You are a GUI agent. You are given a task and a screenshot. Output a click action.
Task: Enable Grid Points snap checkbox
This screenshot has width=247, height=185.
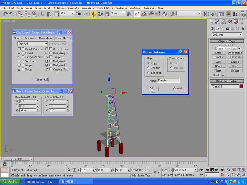23,49
